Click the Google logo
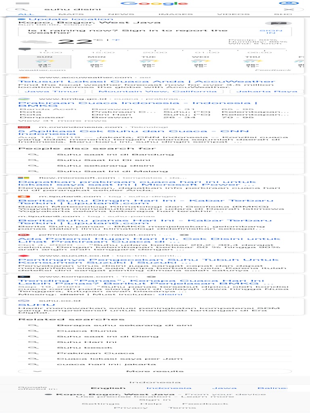310x413 pixels. [x=155, y=3]
